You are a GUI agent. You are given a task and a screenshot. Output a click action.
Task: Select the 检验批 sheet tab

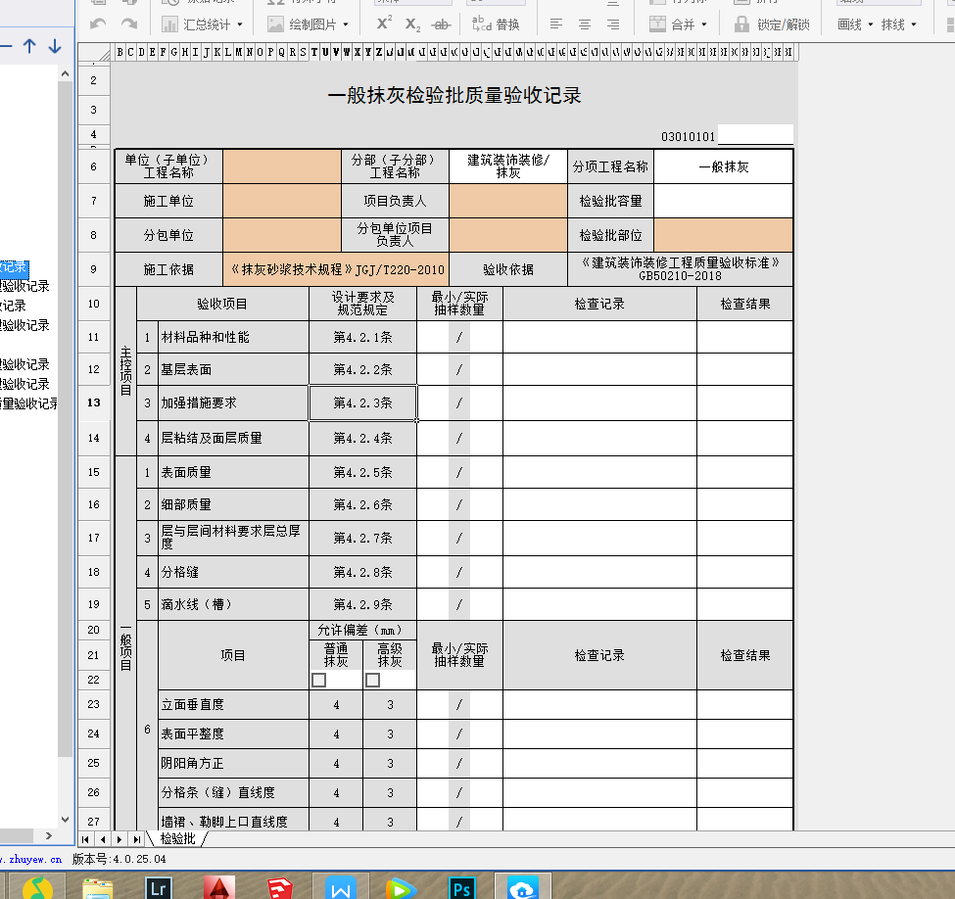(x=177, y=838)
